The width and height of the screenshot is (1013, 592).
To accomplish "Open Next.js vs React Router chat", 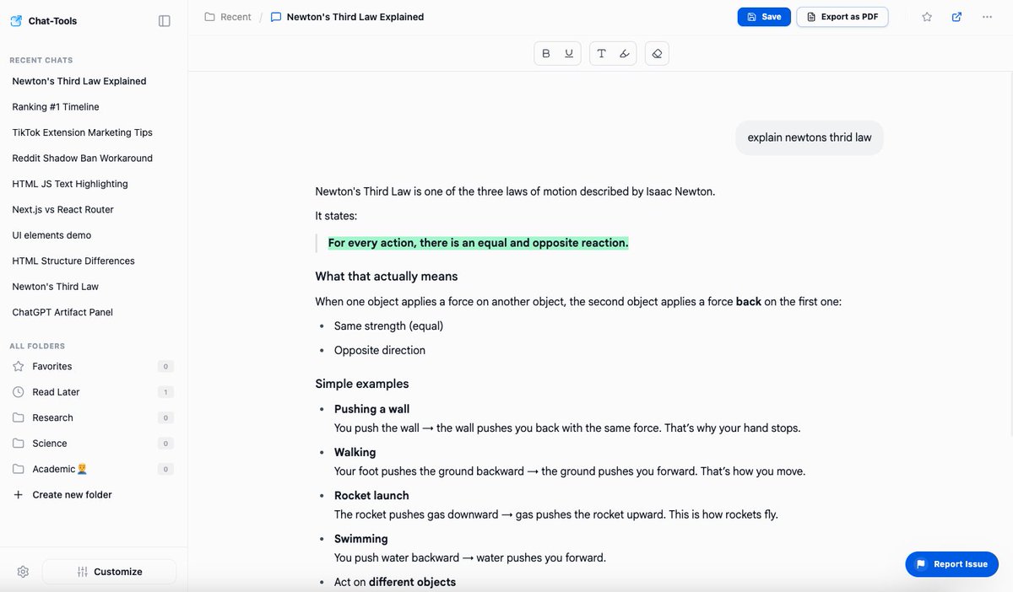I will point(62,210).
